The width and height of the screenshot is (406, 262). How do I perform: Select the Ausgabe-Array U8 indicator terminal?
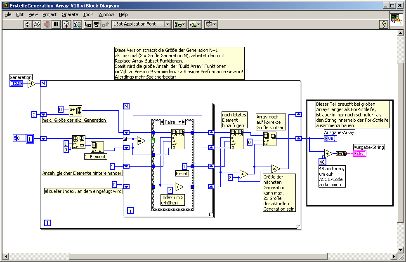(x=330, y=139)
